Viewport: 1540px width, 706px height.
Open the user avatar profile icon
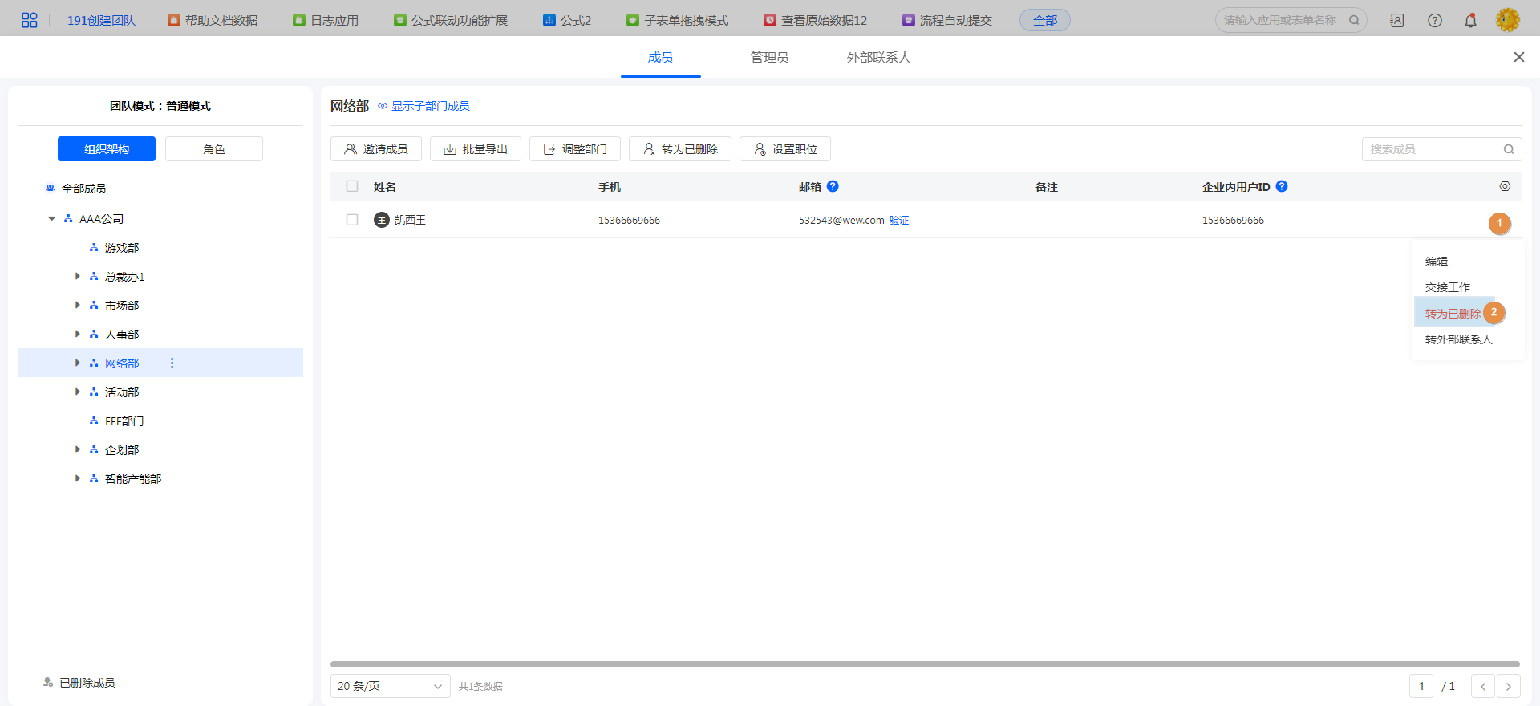1507,20
